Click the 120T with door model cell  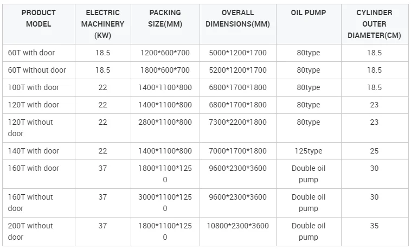[x=38, y=105]
